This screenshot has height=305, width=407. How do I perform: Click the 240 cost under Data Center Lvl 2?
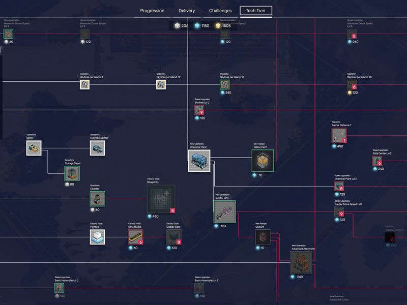point(379,169)
